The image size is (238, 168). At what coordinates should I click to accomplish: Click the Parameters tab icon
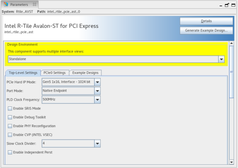click(x=6, y=5)
